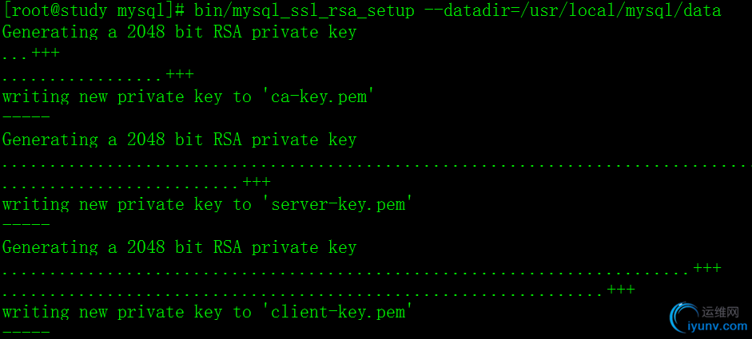Click the --datadir=/usr/local/mysql/data argument
Image resolution: width=752 pixels, height=339 pixels.
(573, 10)
